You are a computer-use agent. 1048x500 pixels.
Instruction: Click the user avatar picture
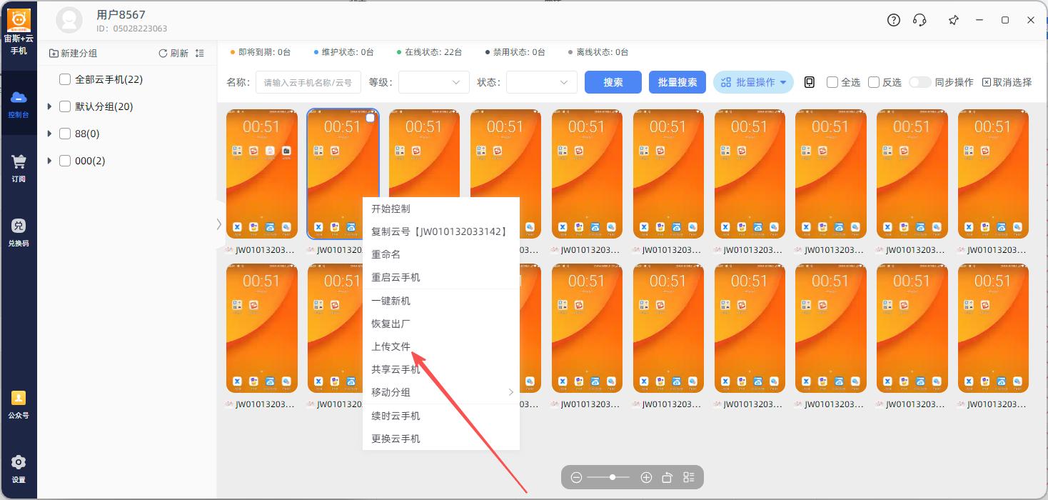coord(69,20)
